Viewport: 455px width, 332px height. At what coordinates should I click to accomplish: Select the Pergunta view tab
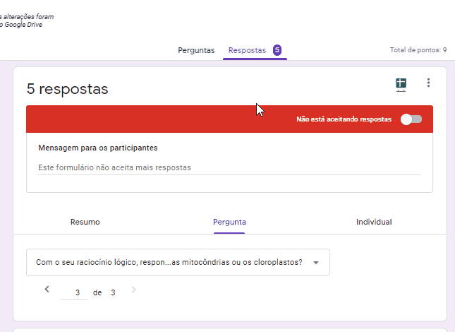[229, 222]
